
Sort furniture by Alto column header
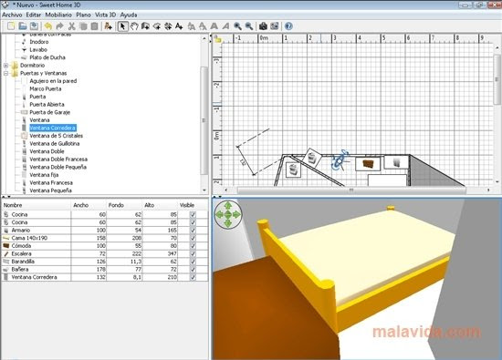pos(159,205)
